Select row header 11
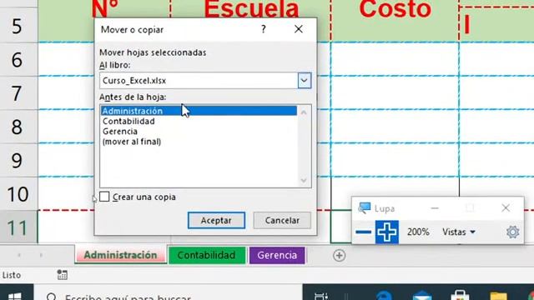Viewport: 534px width, 300px height. click(x=18, y=227)
